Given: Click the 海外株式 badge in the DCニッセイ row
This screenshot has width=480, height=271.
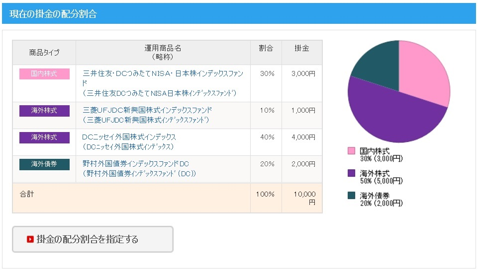Looking at the screenshot, I should (44, 137).
